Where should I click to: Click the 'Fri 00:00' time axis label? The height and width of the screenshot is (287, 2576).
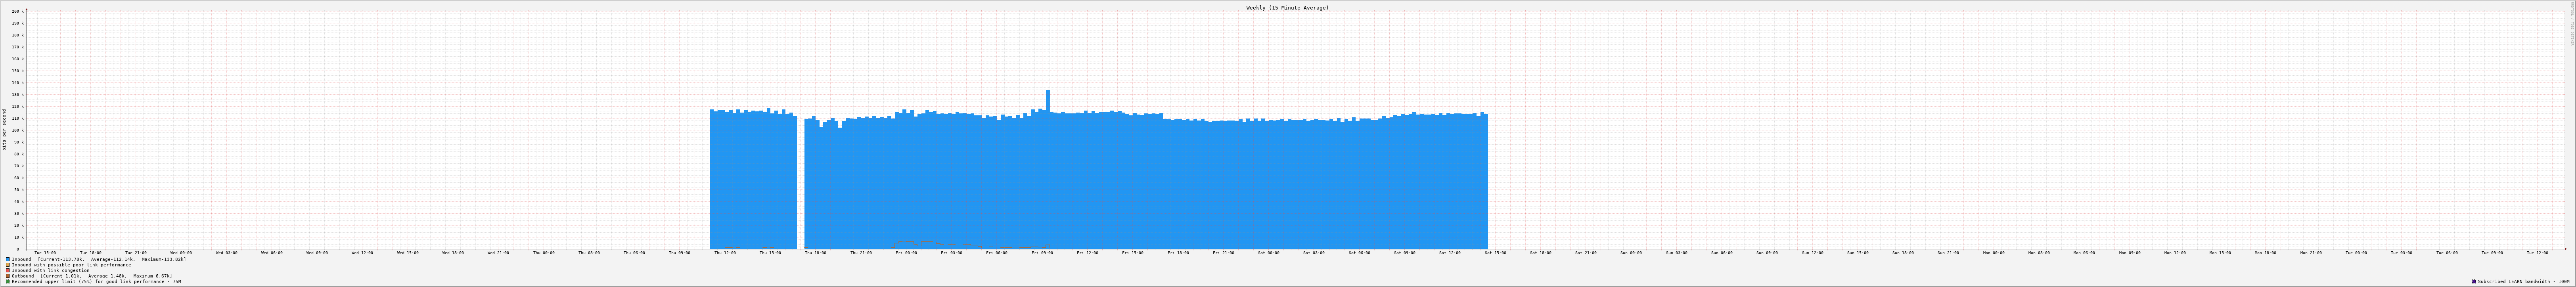coord(906,253)
